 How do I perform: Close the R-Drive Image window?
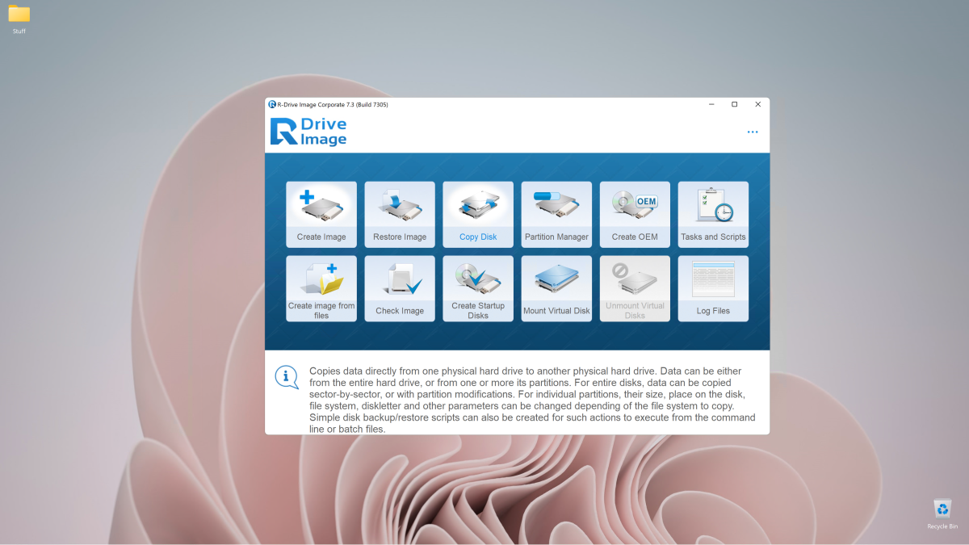(x=757, y=104)
